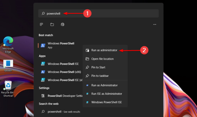Click the web search magnifier icon

pos(43,111)
